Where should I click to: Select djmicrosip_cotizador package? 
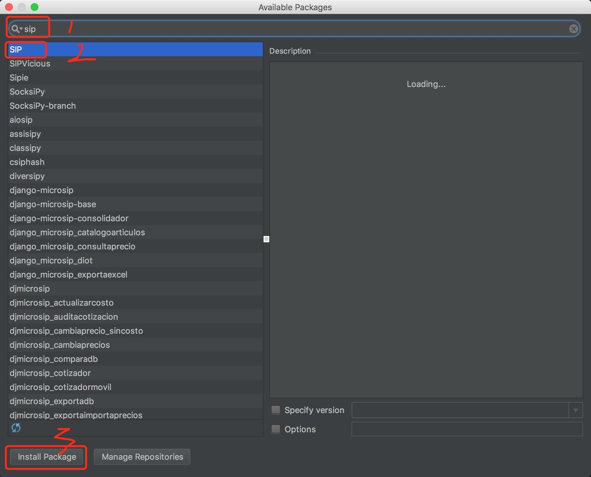click(x=136, y=373)
